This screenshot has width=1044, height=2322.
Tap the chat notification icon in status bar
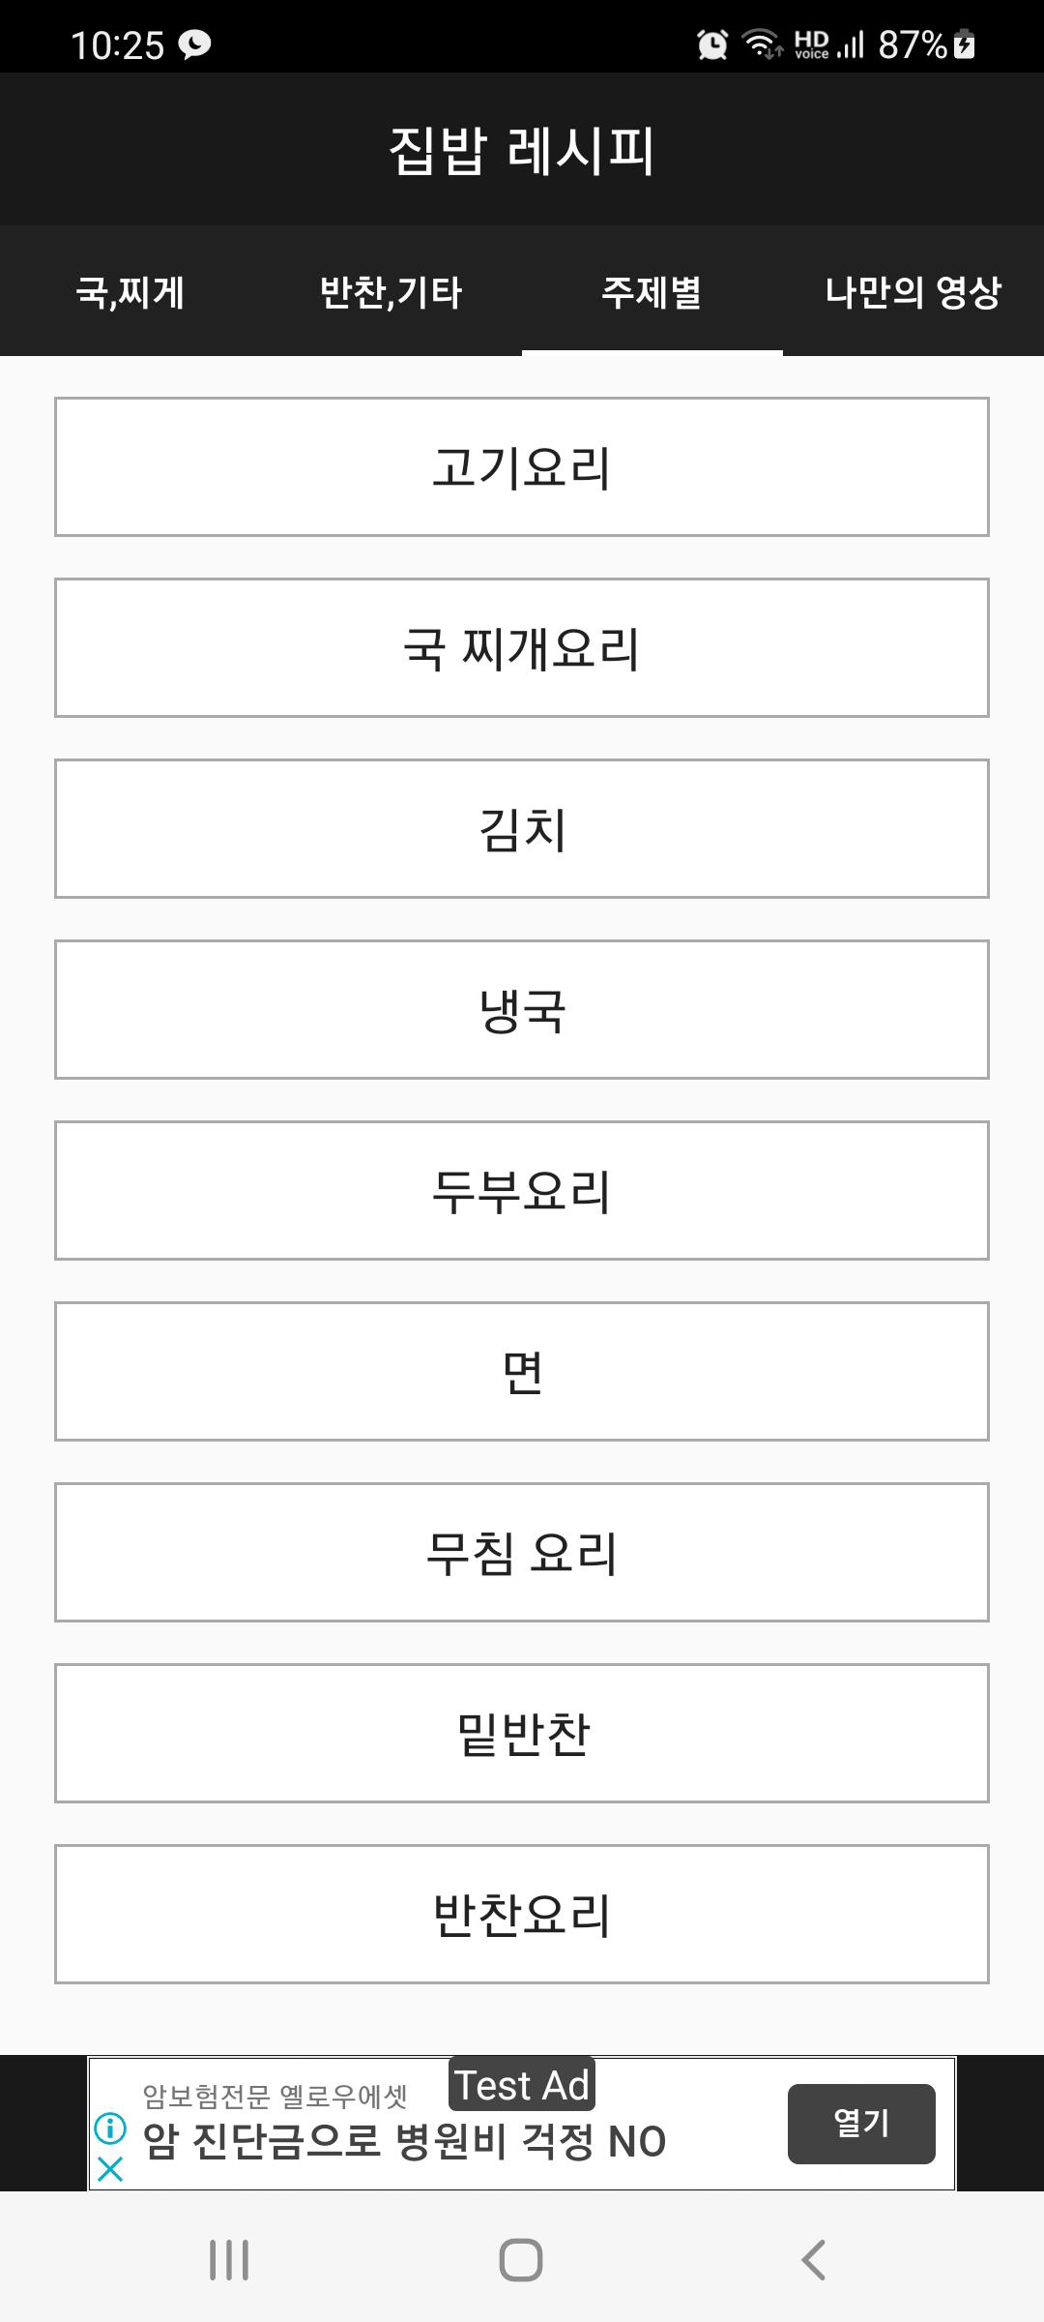tap(195, 45)
